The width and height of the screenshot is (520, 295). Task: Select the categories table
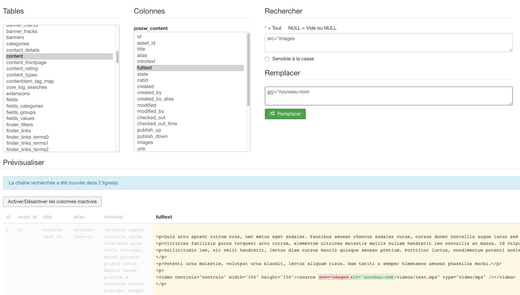pyautogui.click(x=59, y=44)
